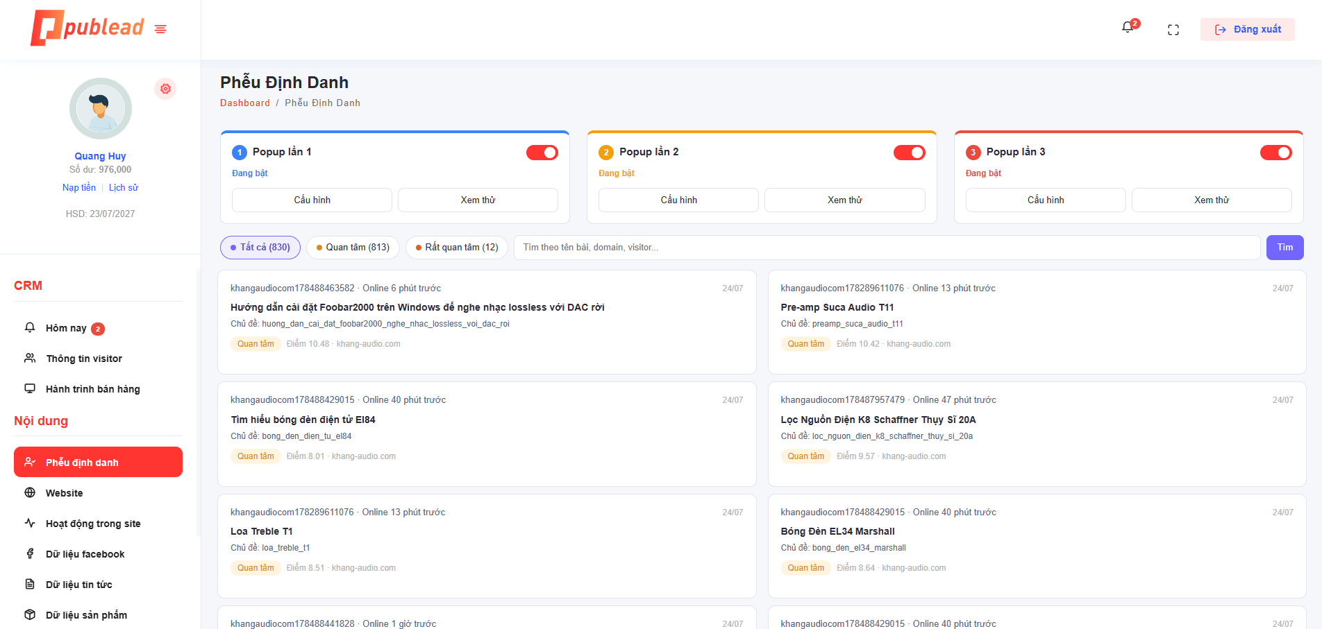Open the Thông tin visitor menu item
Viewport: 1322px width, 629px height.
98,359
